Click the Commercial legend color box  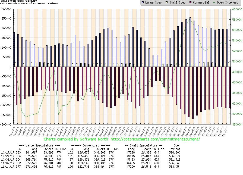click(x=191, y=2)
